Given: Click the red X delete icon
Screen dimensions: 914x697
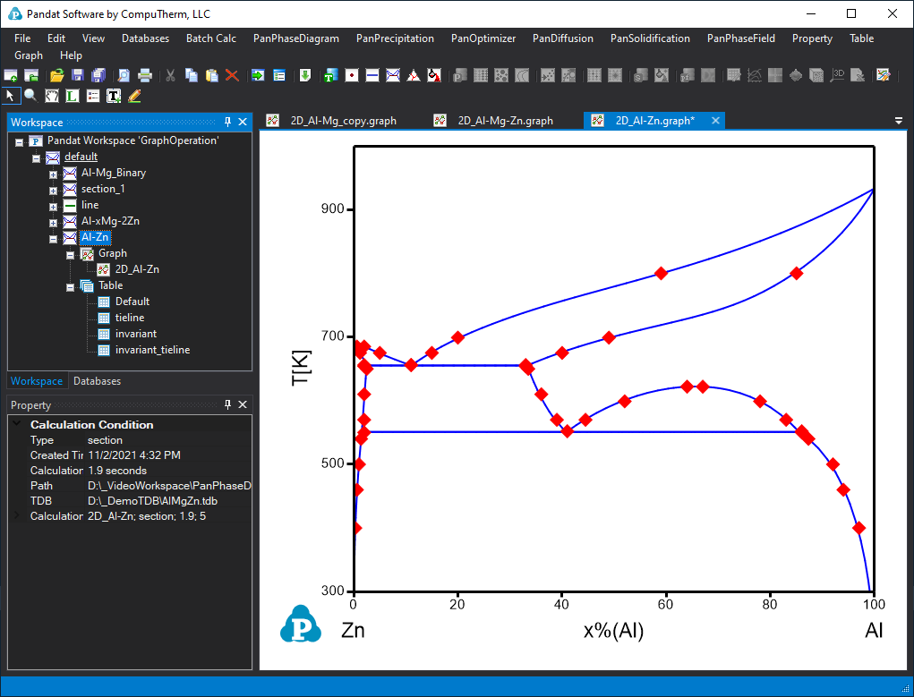Looking at the screenshot, I should tap(232, 75).
